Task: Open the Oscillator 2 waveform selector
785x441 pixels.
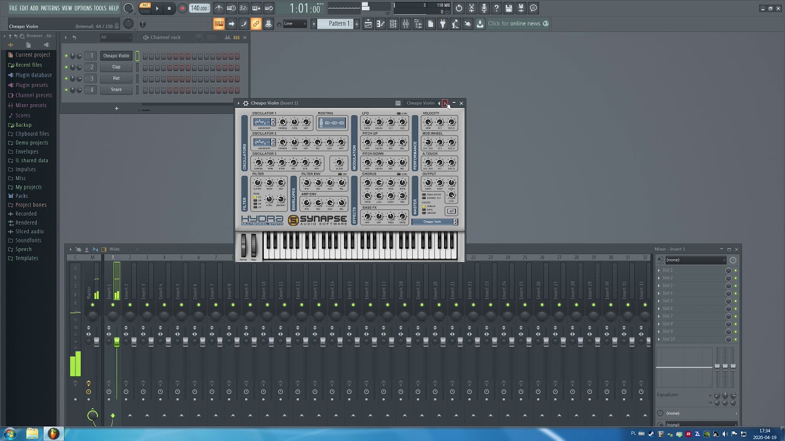Action: point(263,143)
